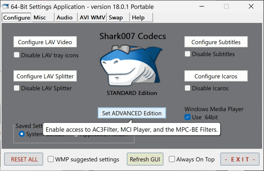The height and width of the screenshot is (171, 264).
Task: Open the Audio tab
Action: [64, 18]
